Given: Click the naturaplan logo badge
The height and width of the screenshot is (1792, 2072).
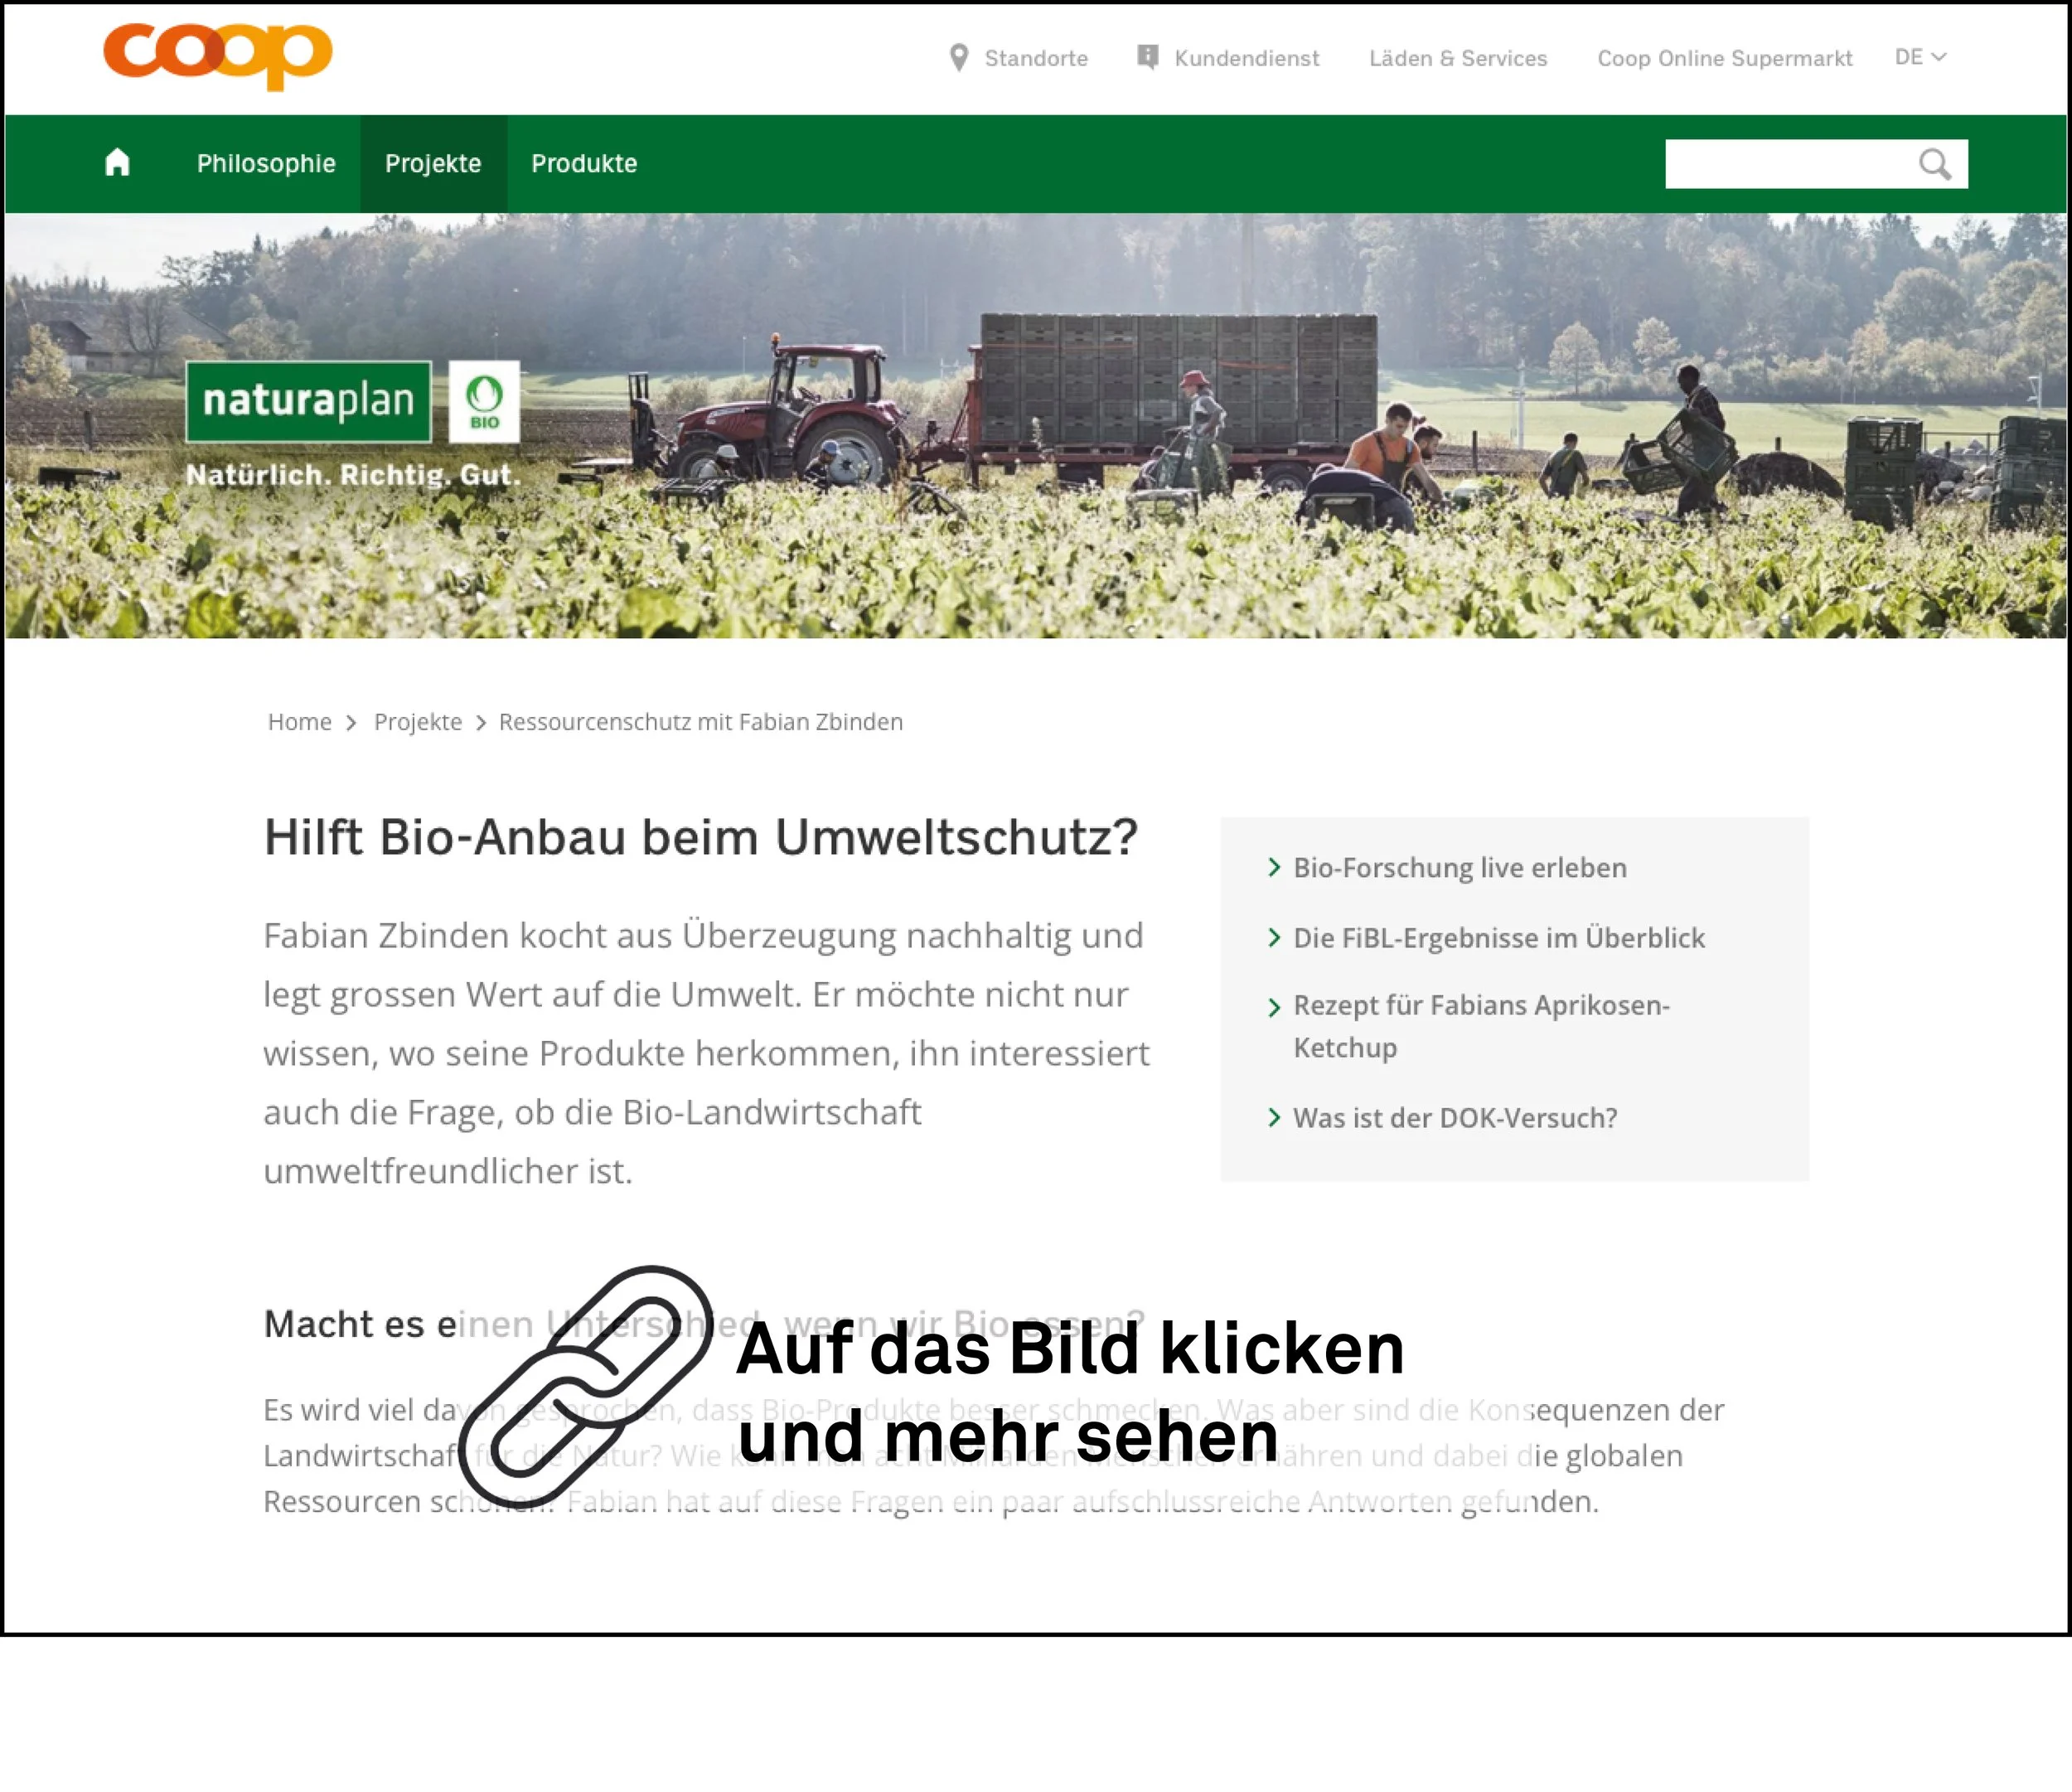Looking at the screenshot, I should click(308, 401).
